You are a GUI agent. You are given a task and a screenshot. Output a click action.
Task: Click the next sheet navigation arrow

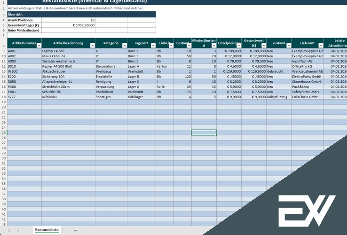(18, 230)
